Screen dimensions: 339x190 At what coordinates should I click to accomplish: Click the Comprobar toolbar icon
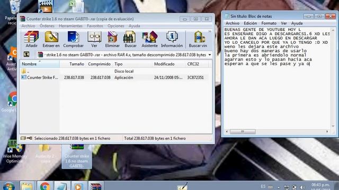pyautogui.click(x=73, y=39)
